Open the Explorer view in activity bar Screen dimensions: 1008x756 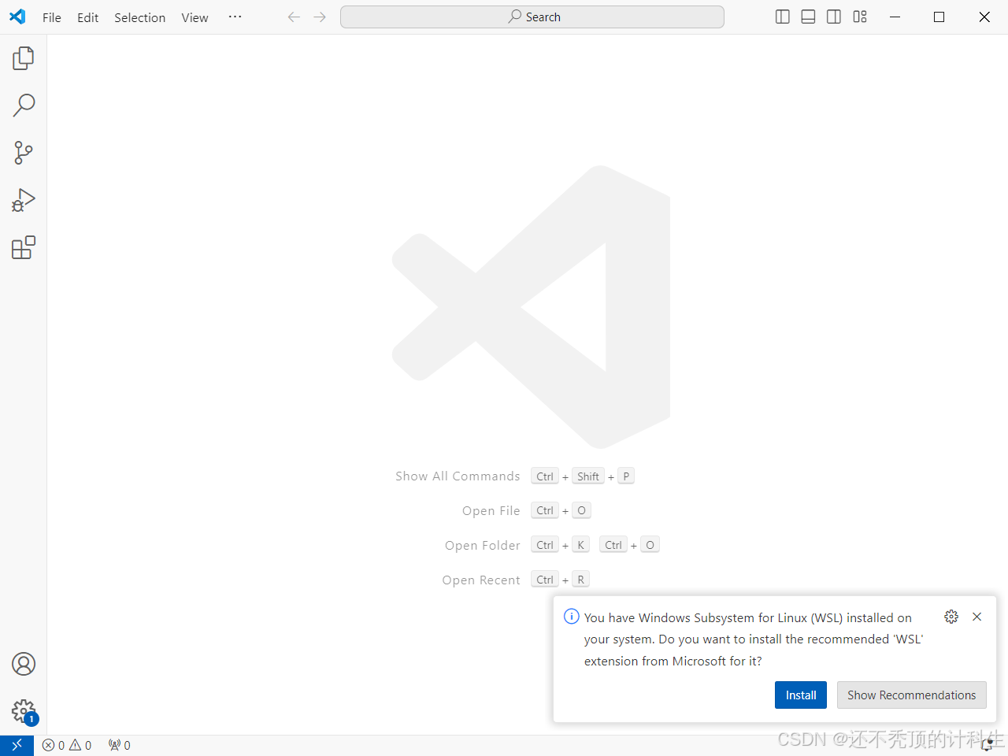coord(24,58)
